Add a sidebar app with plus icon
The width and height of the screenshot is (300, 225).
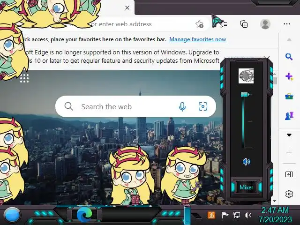[289, 152]
